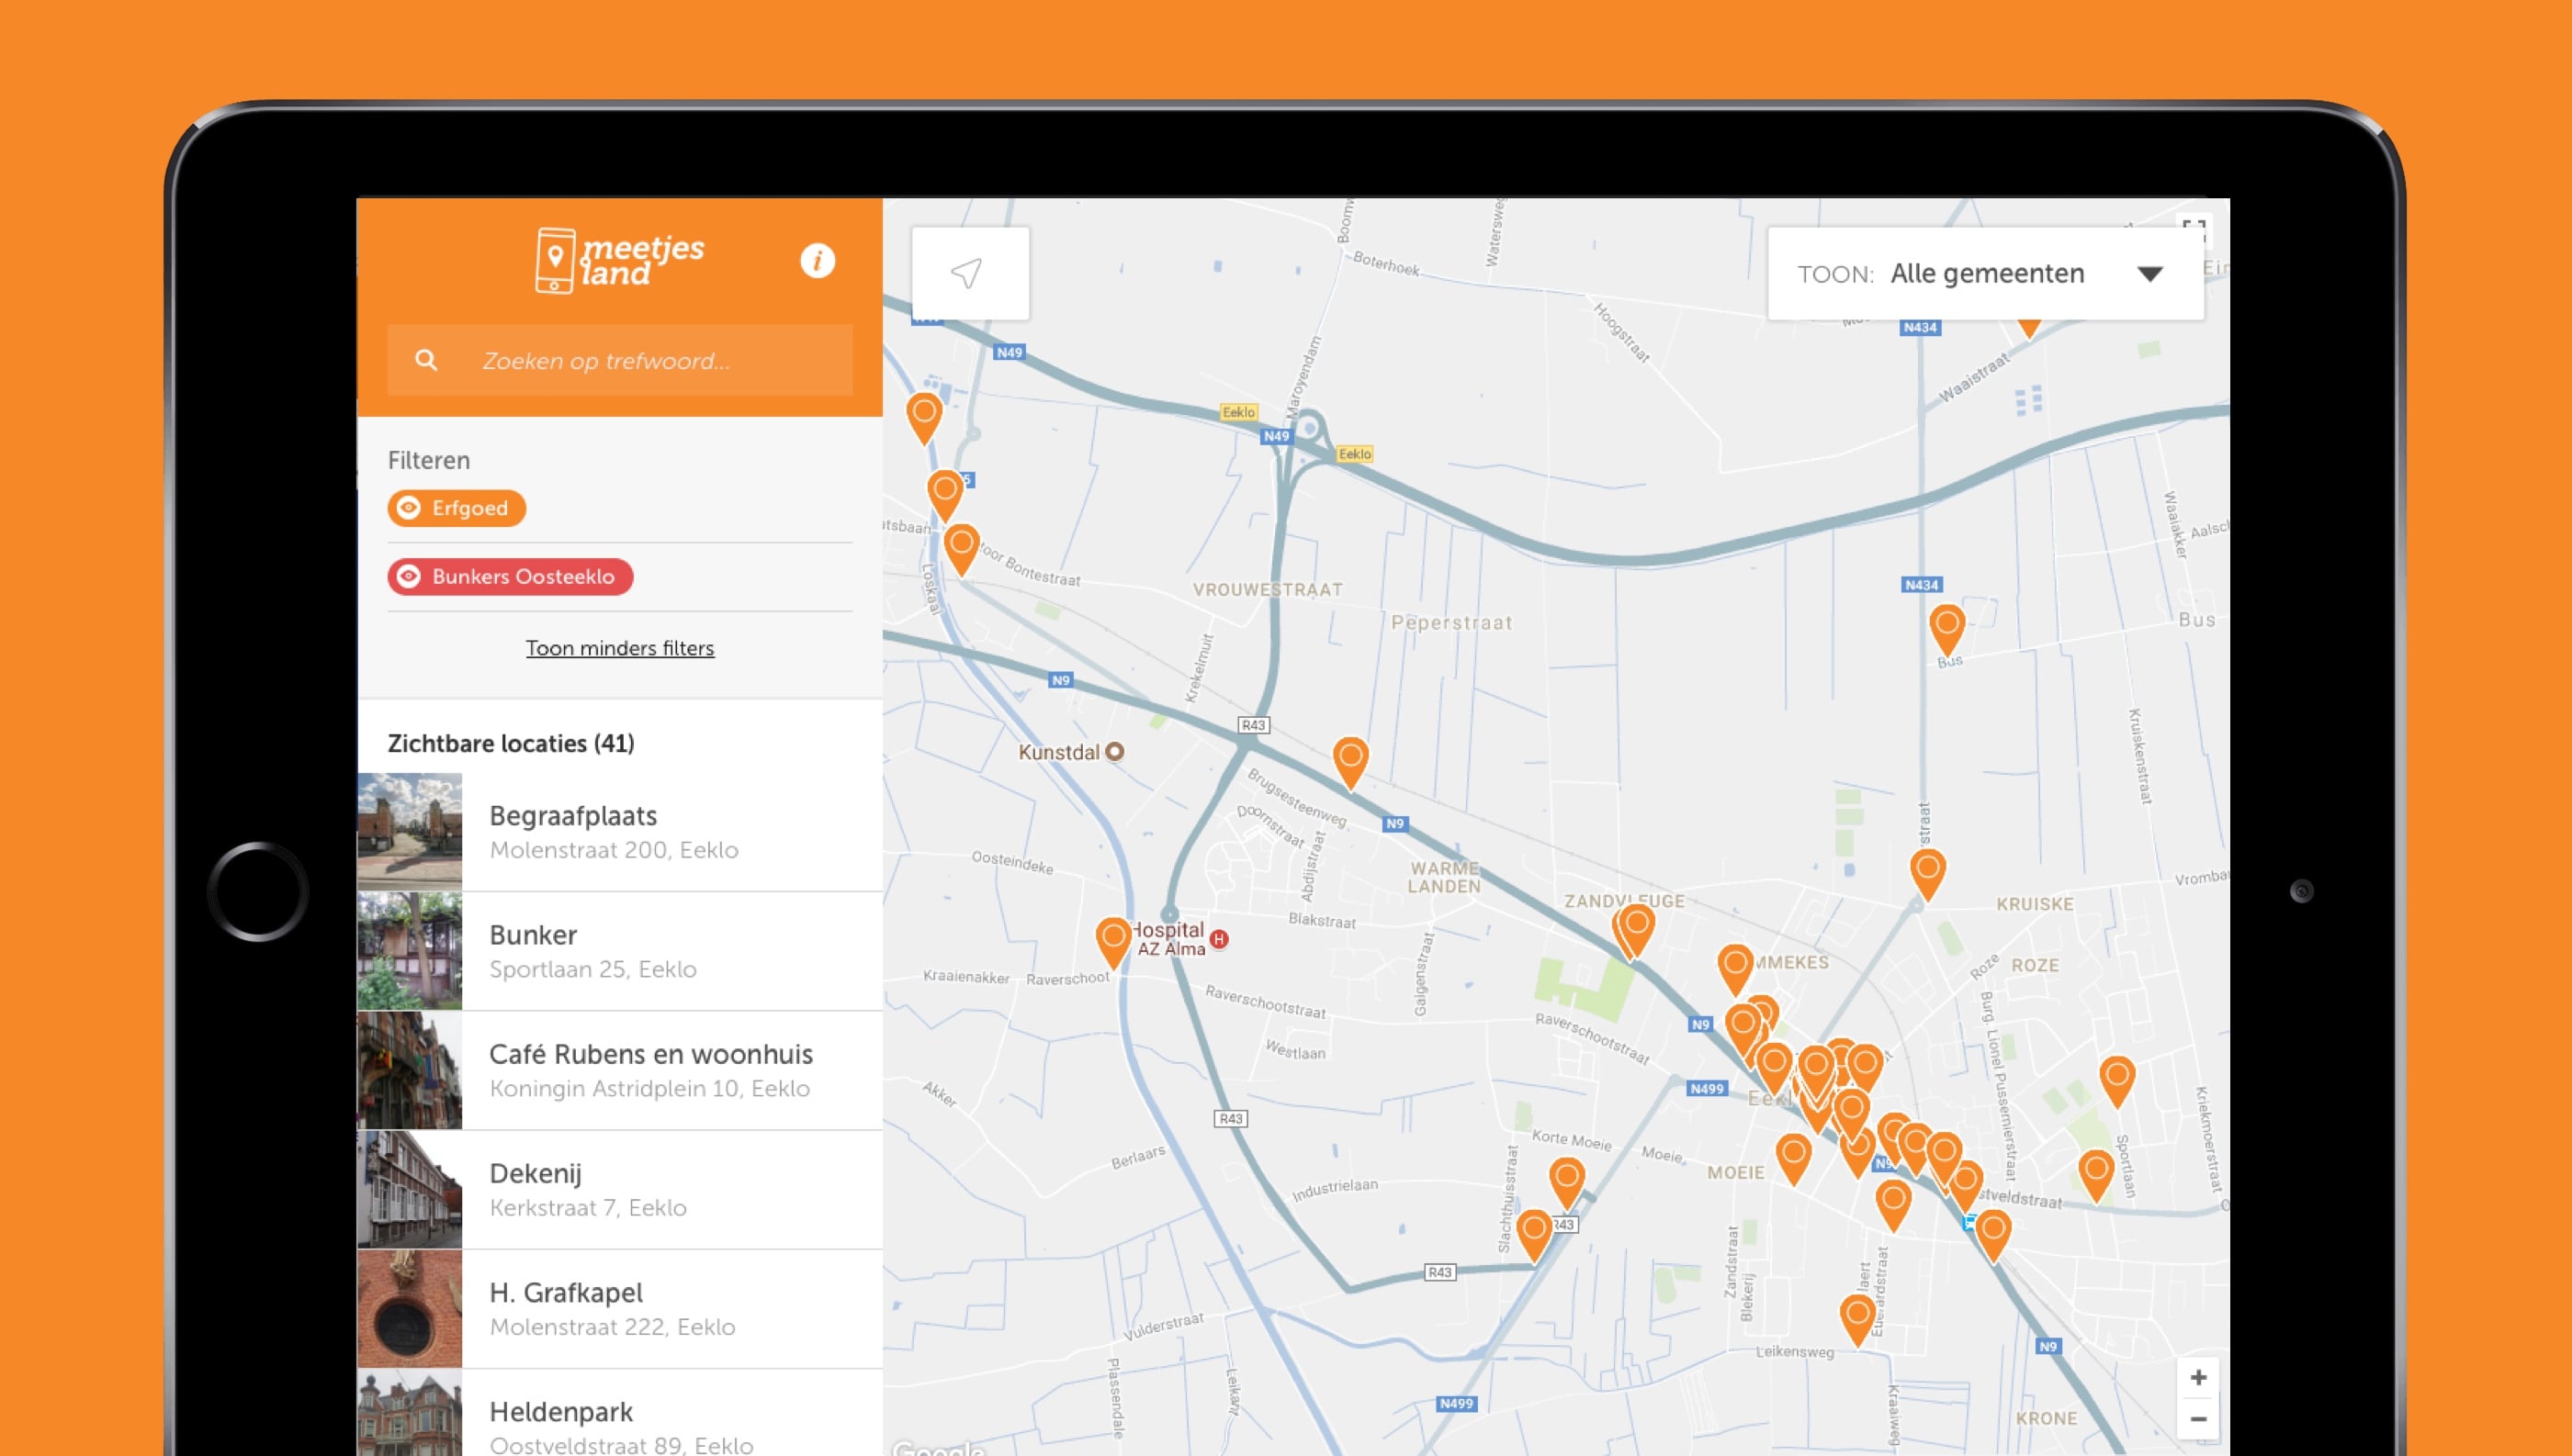Screen dimensions: 2572x1456
Task: Click the Dekenij list thumbnail
Action: click(x=411, y=1189)
